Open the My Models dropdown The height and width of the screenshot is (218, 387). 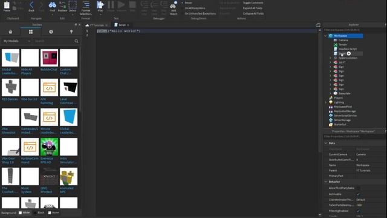(x=16, y=41)
